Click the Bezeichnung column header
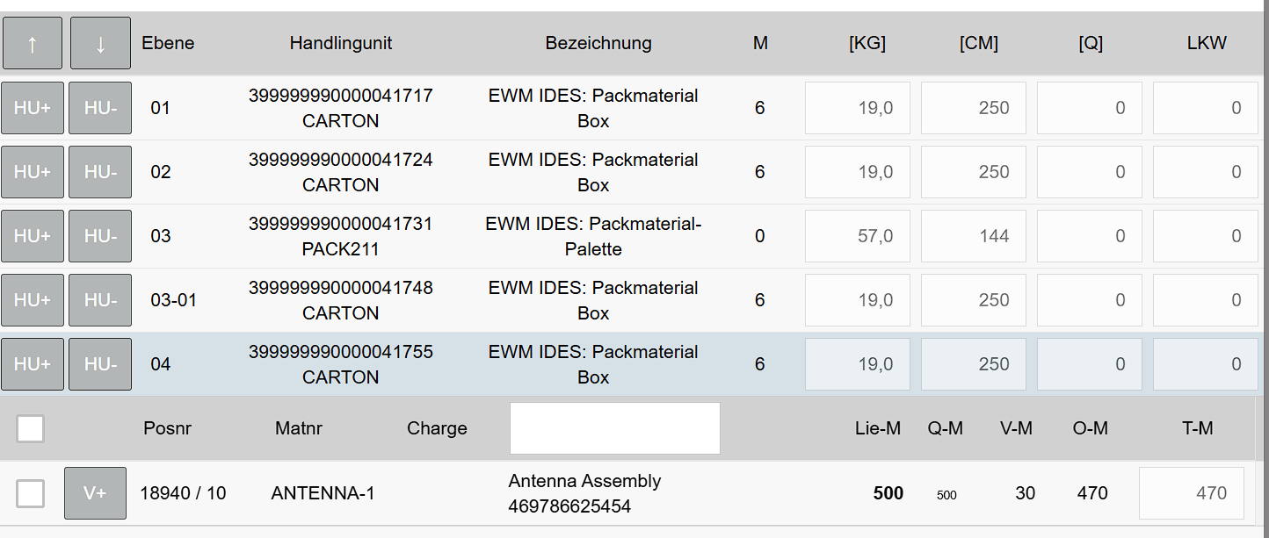1269x538 pixels. click(x=598, y=43)
